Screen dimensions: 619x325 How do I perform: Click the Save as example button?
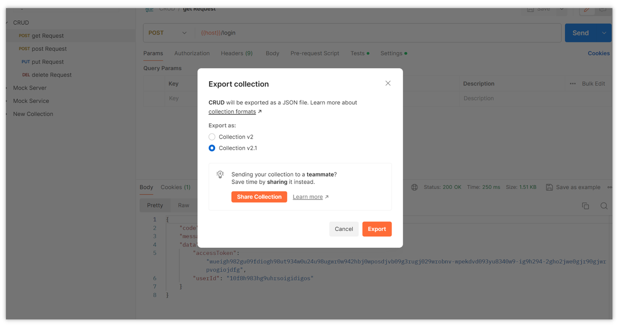pyautogui.click(x=573, y=187)
